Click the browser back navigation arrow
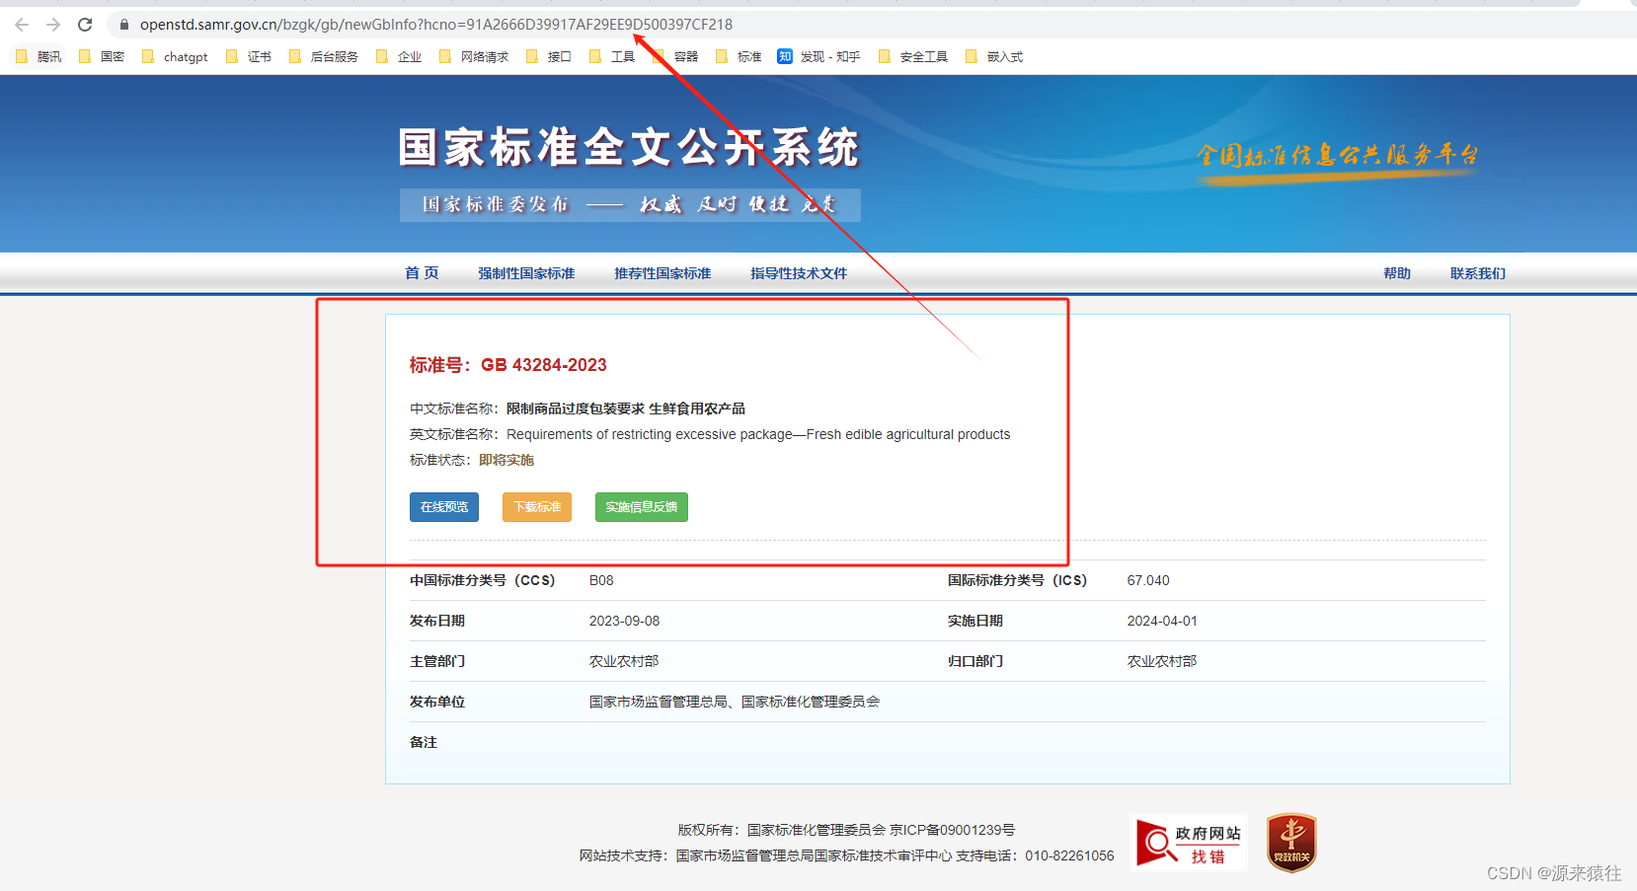The width and height of the screenshot is (1637, 891). [21, 25]
